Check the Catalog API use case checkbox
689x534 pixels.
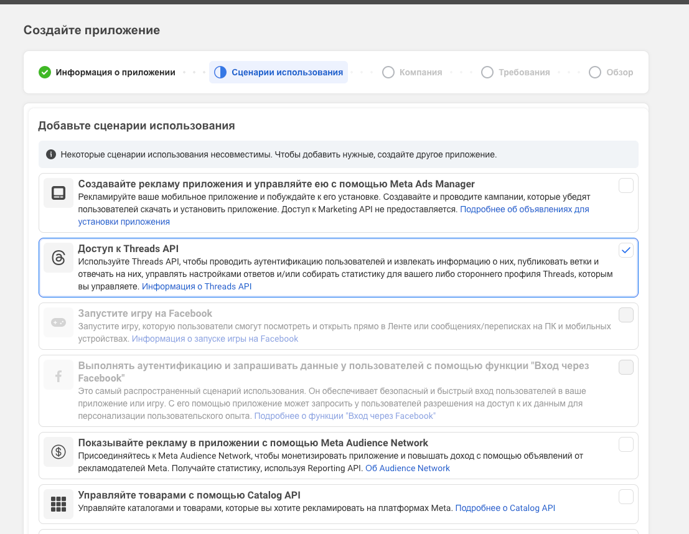(x=626, y=497)
